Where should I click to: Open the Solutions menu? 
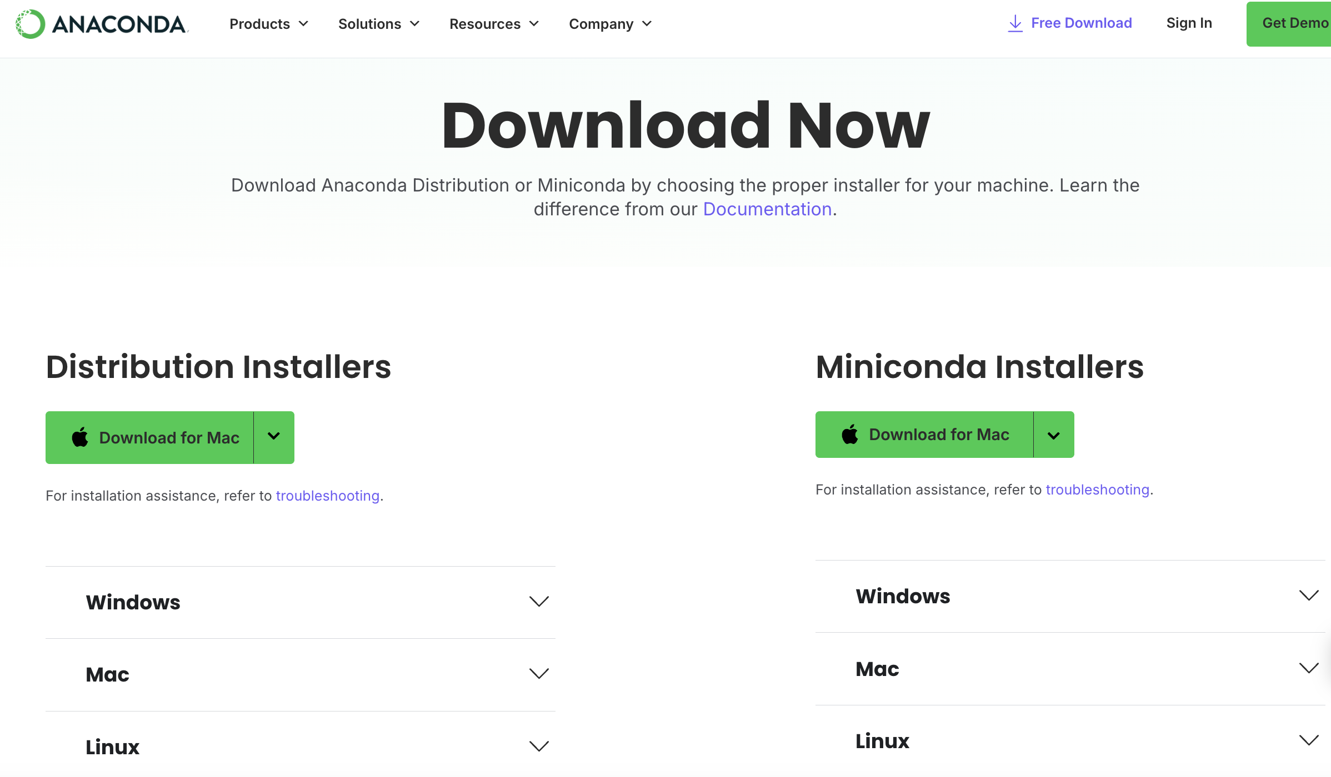379,24
